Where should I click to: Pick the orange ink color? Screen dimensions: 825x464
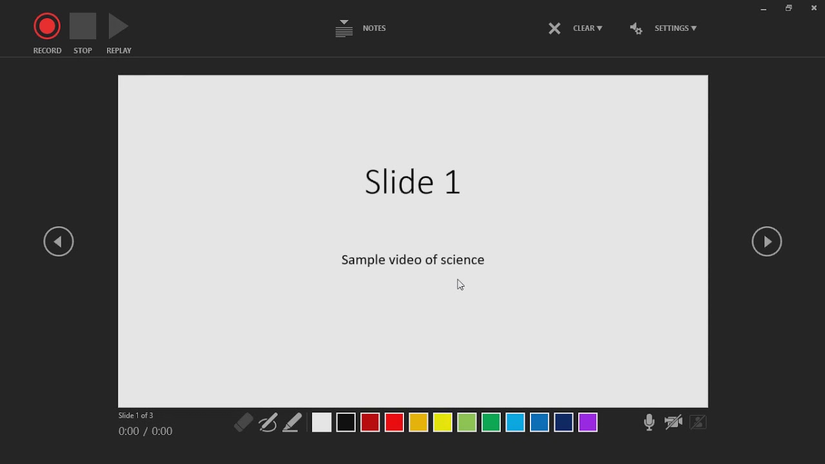click(418, 423)
